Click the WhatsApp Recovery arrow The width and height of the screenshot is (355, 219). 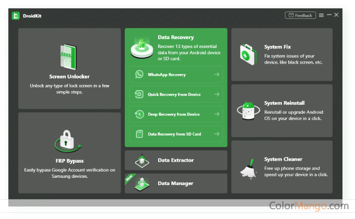click(216, 75)
